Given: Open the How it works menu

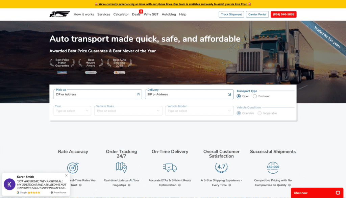Looking at the screenshot, I should point(84,14).
